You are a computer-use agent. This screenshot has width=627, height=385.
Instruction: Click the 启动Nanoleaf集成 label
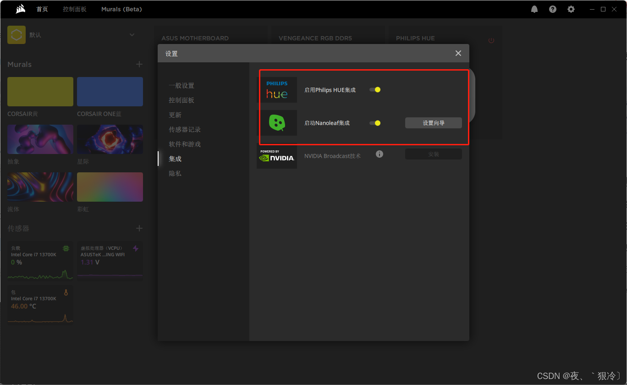327,123
